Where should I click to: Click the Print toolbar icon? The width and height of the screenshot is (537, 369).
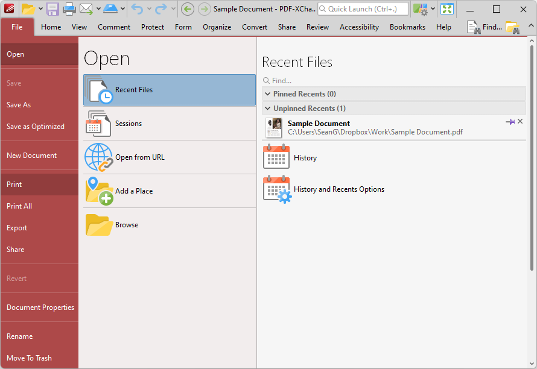click(x=69, y=9)
